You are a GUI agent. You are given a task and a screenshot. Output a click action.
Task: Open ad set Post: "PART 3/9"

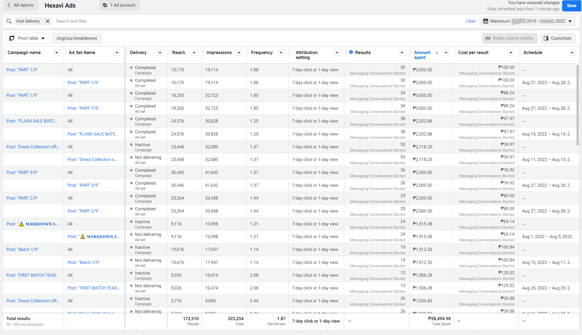pos(83,185)
